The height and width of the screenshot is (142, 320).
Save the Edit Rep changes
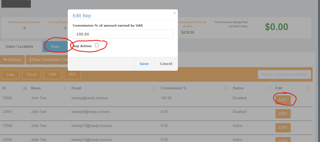click(x=144, y=64)
